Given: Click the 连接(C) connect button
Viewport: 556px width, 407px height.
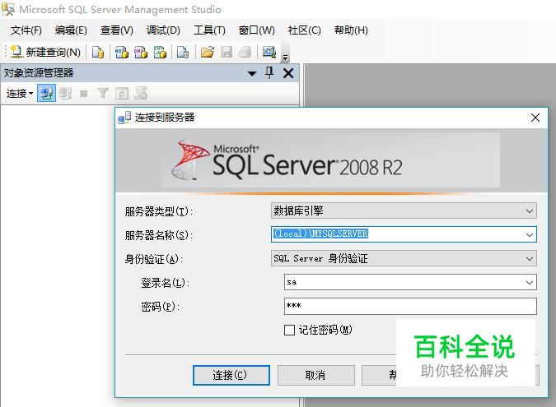Looking at the screenshot, I should click(x=231, y=375).
